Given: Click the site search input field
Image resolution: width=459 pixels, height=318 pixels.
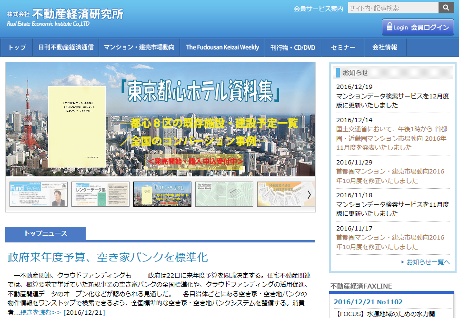Looking at the screenshot, I should 393,8.
